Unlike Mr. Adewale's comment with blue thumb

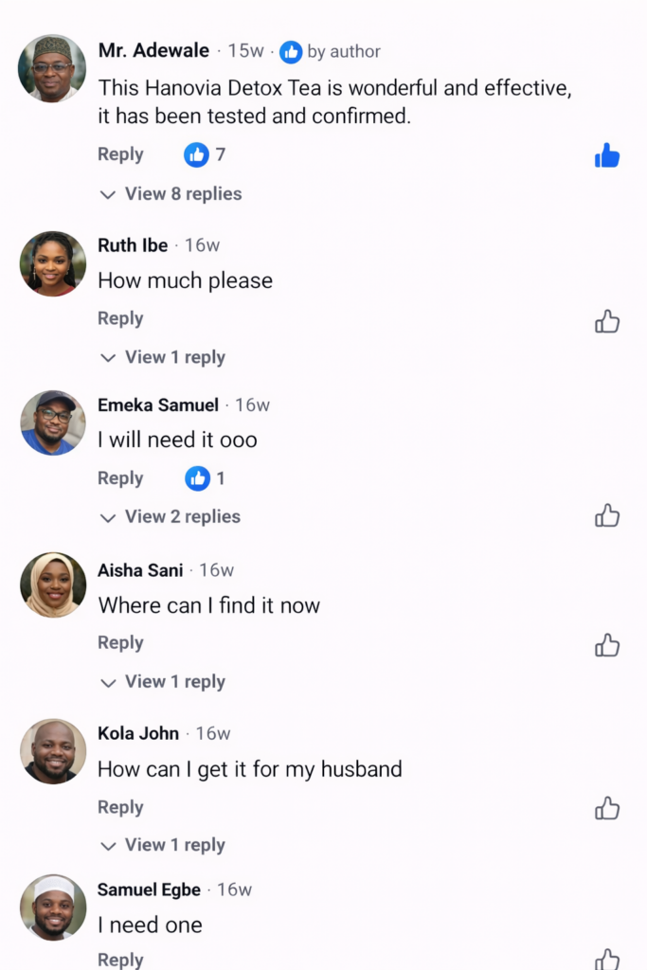[x=607, y=156]
